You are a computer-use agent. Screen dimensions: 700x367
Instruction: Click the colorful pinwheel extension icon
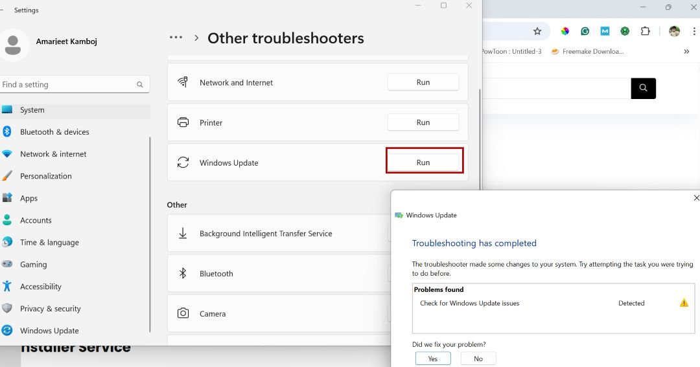coord(565,31)
